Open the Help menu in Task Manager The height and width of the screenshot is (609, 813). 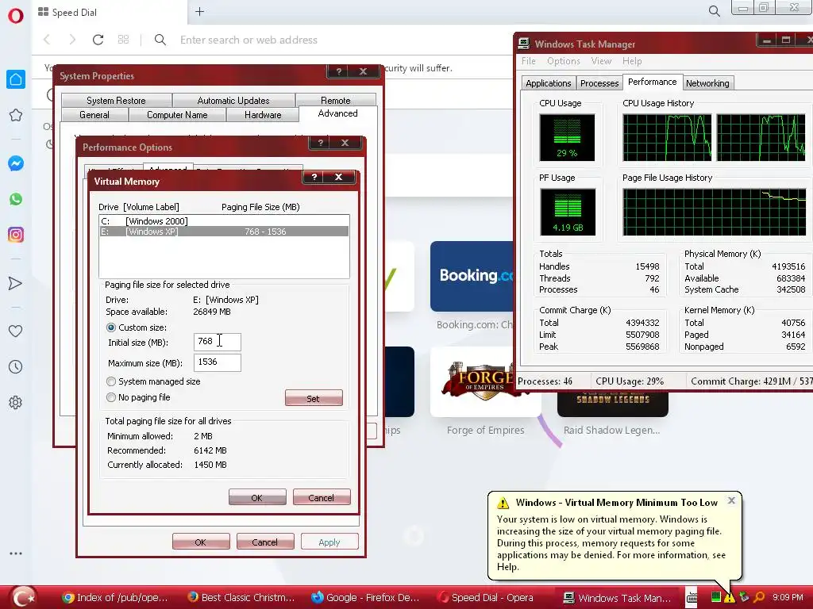(632, 61)
